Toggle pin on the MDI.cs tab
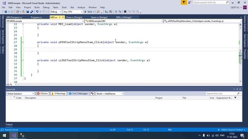This screenshot has height=139, width=248. coord(60,17)
